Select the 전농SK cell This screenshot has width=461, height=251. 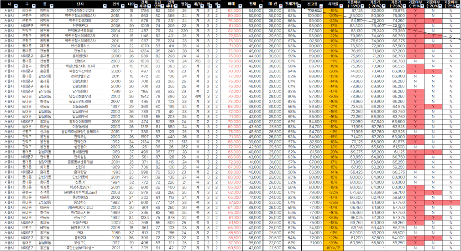tap(80, 61)
